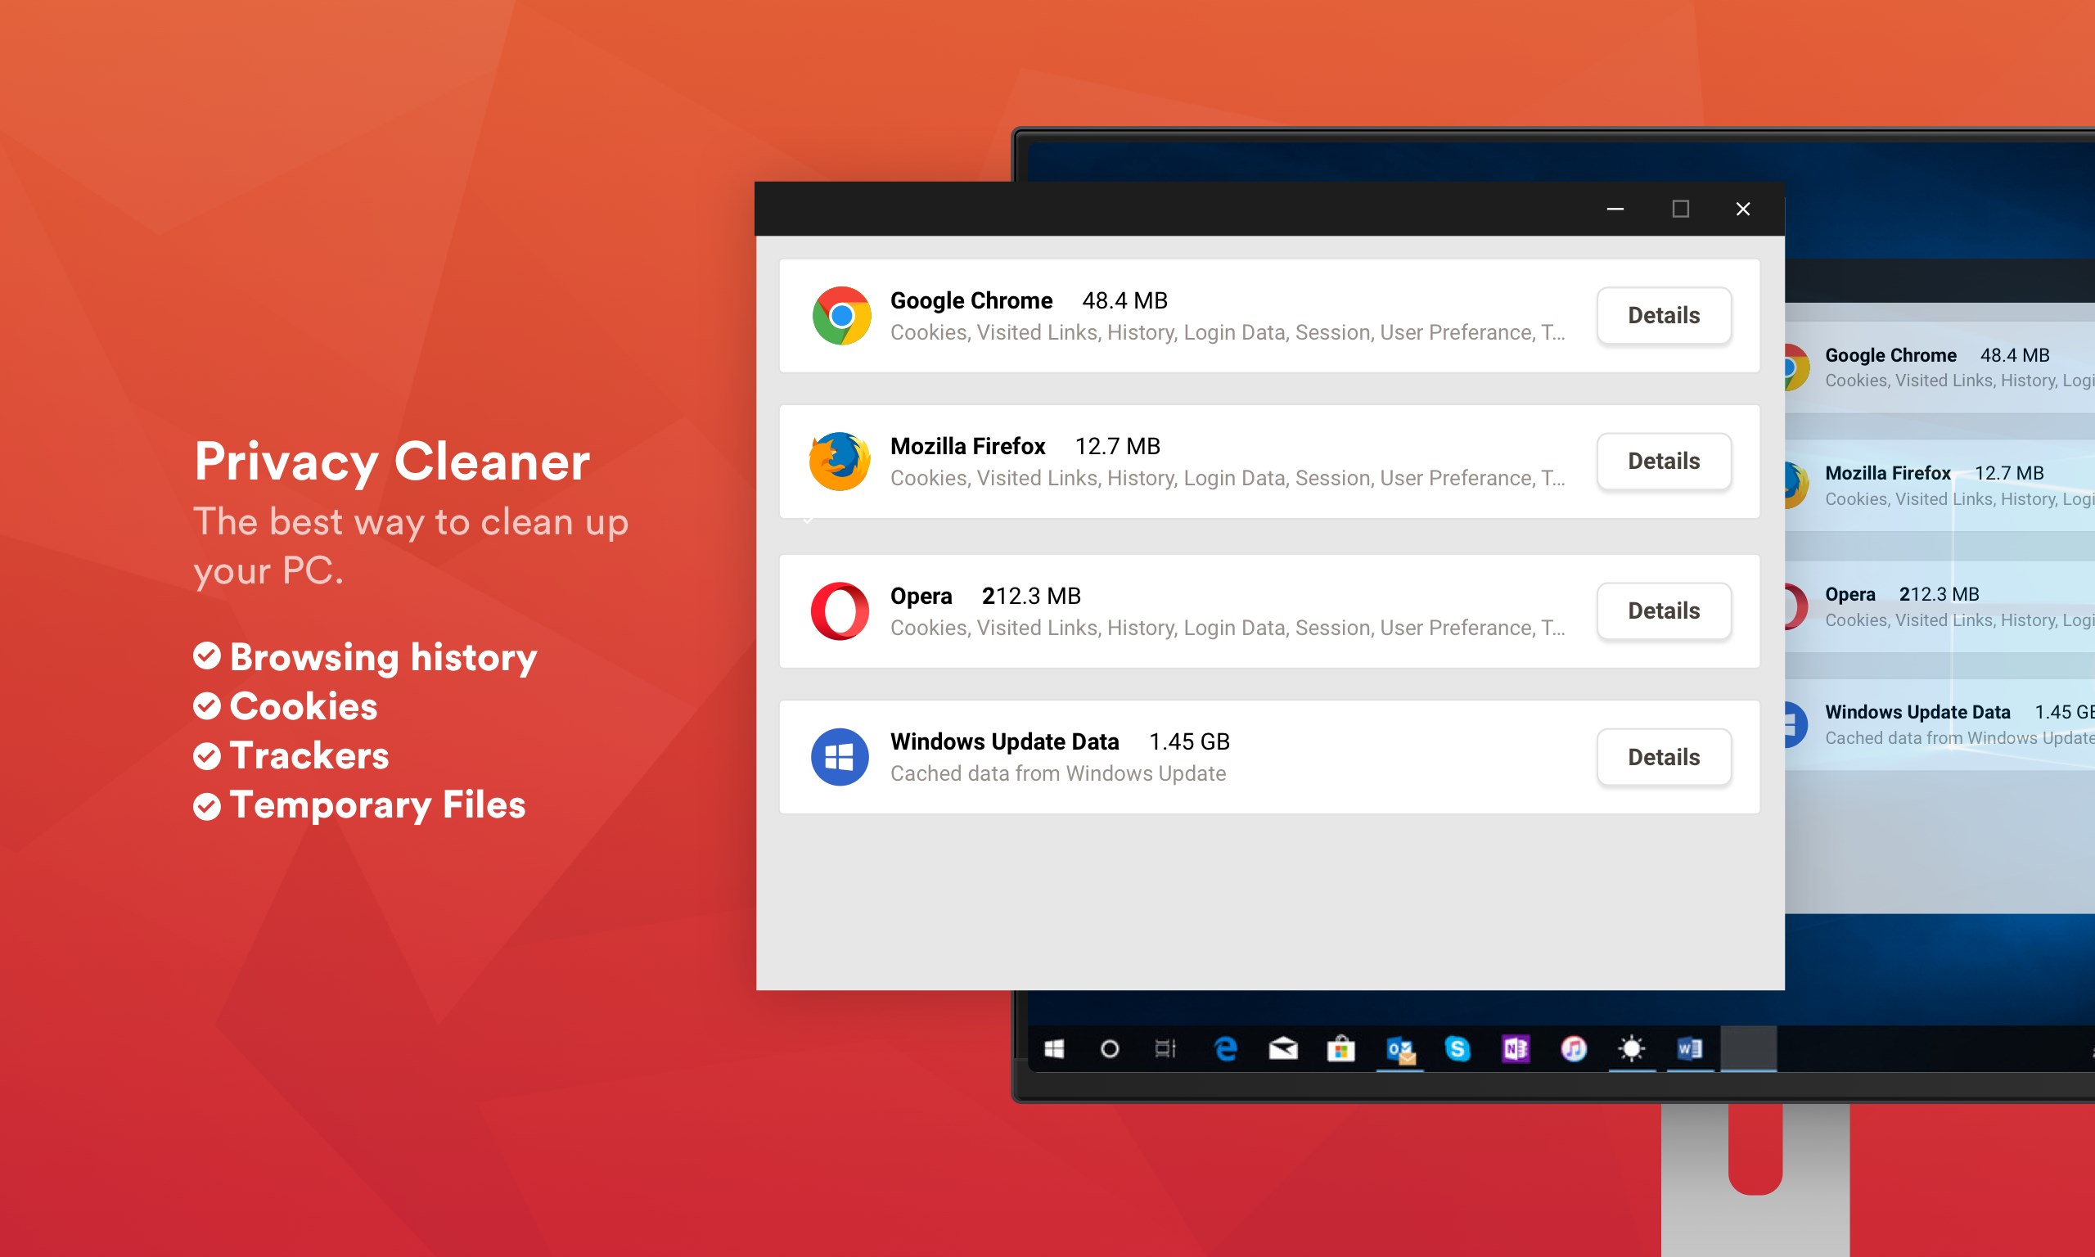Show Details for Mozilla Firefox
This screenshot has height=1257, width=2095.
(1663, 462)
